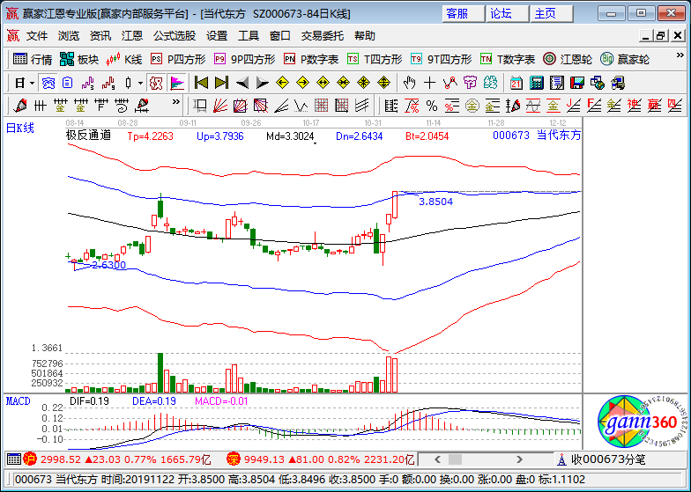
Task: Step back with the left triangle arrow
Action: pyautogui.click(x=241, y=83)
